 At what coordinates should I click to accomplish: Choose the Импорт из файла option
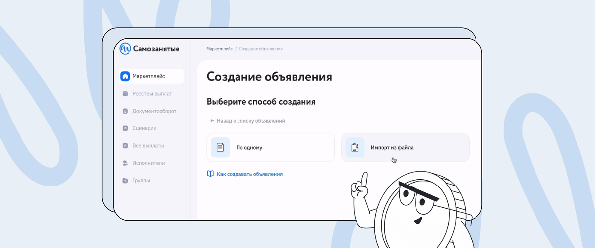click(405, 147)
